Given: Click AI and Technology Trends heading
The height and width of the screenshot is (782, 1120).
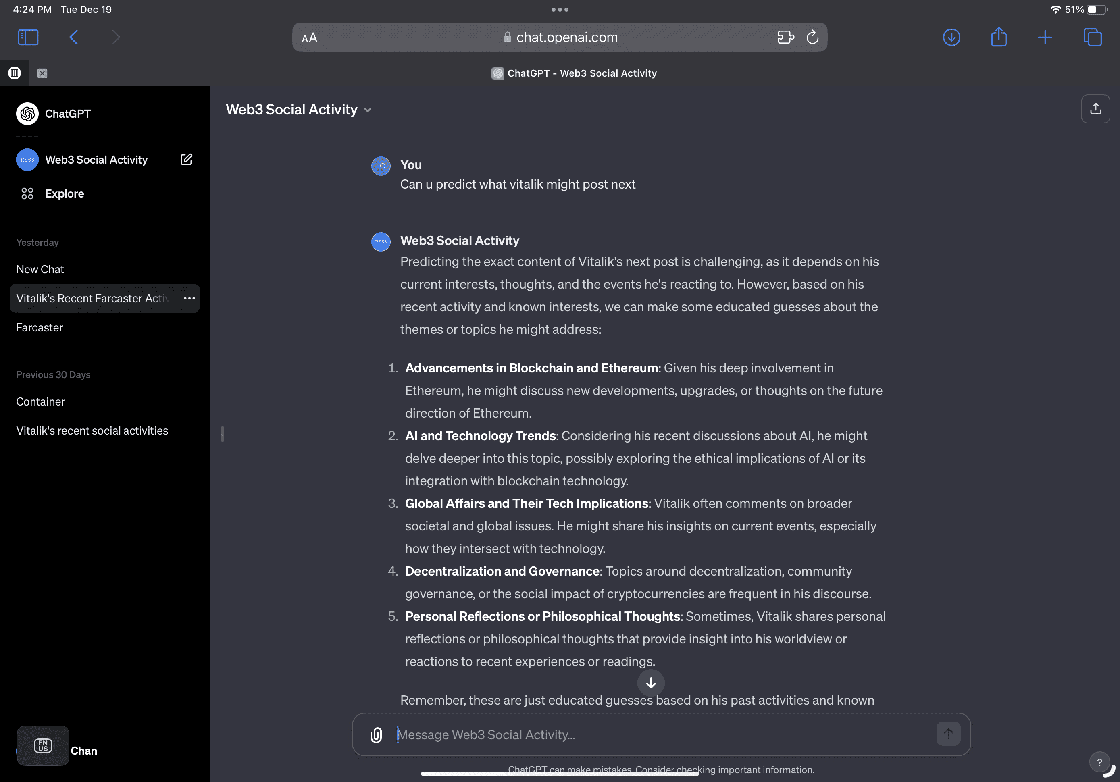Looking at the screenshot, I should tap(480, 436).
